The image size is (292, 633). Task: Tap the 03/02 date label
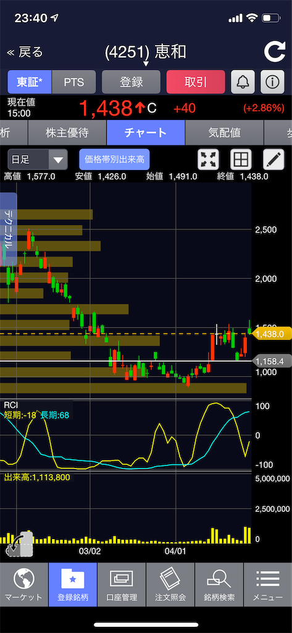tap(90, 551)
